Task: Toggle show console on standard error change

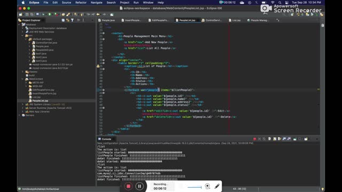Action: coord(289,139)
